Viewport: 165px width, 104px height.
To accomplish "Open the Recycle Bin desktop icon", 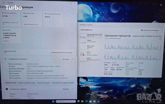I will tap(159, 91).
